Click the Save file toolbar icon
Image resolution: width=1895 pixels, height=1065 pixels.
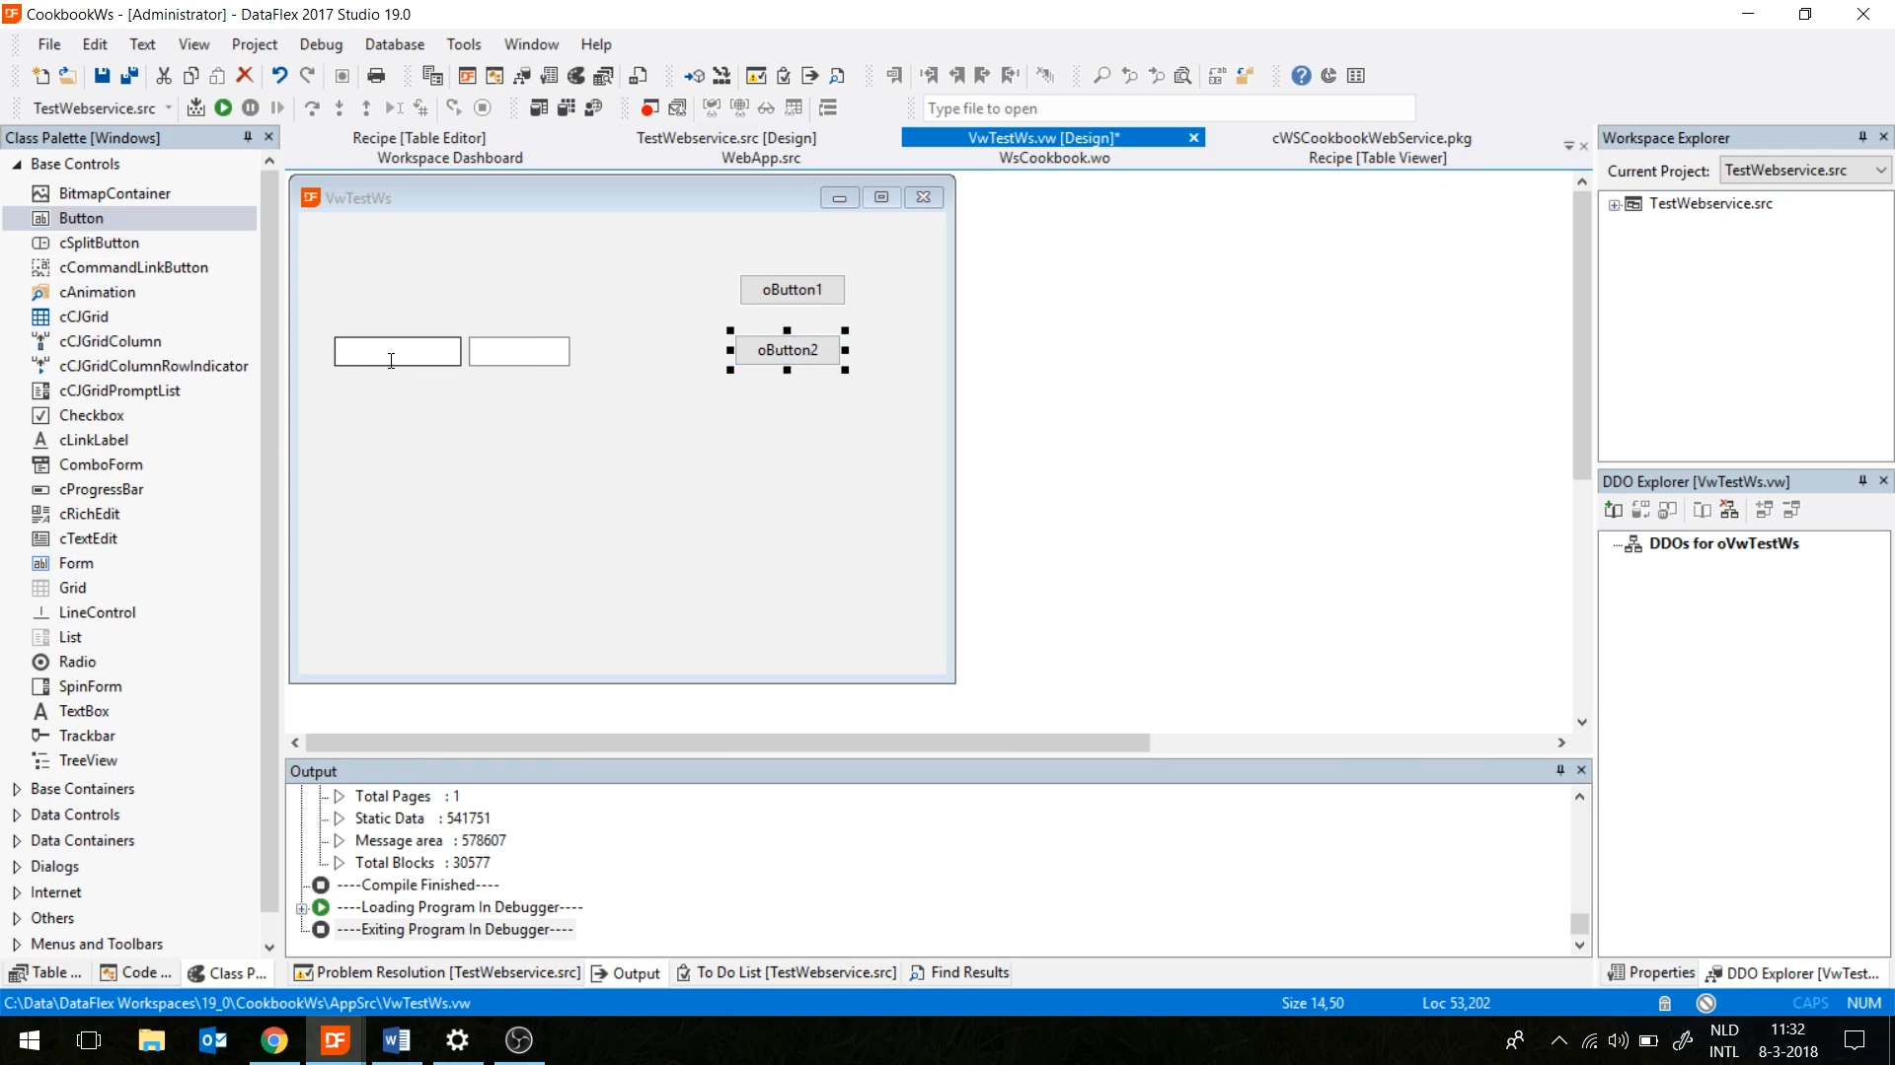[x=102, y=76]
